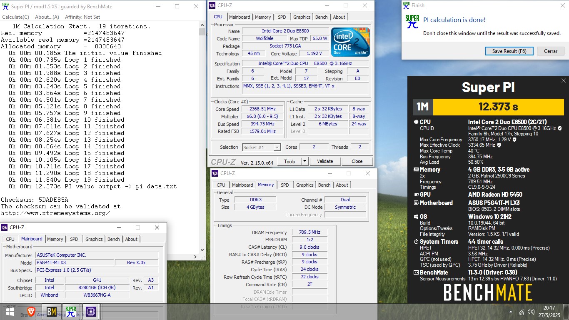Click the 1M label in BenchMate panel
The height and width of the screenshot is (320, 569).
click(423, 107)
